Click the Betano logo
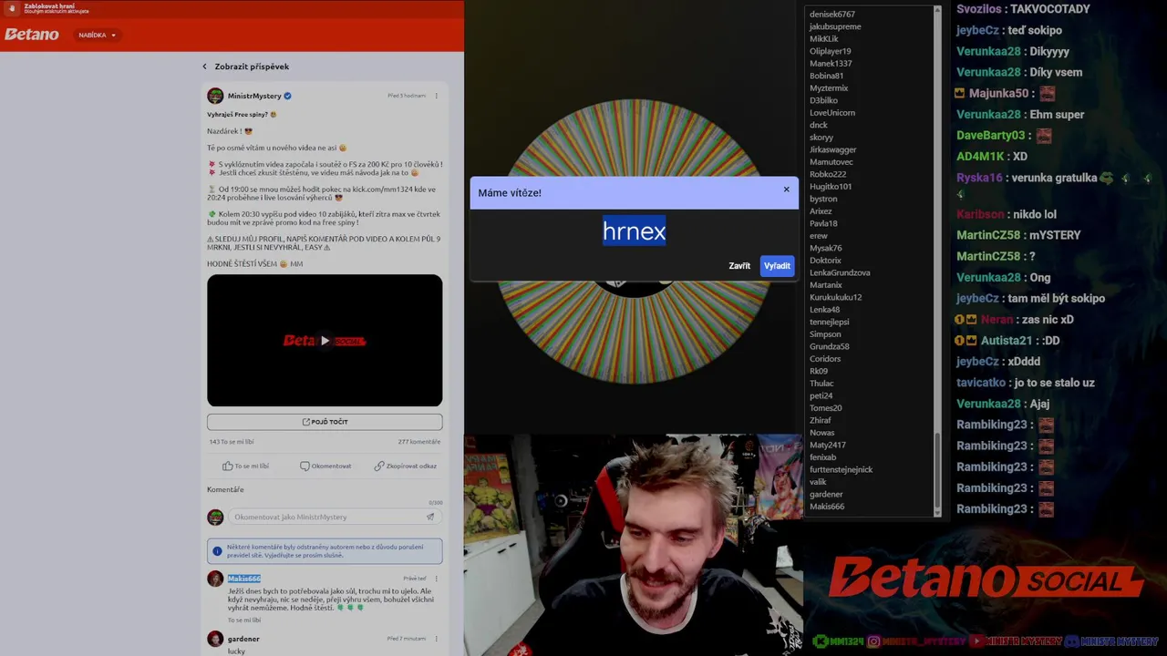1167x656 pixels. tap(31, 35)
